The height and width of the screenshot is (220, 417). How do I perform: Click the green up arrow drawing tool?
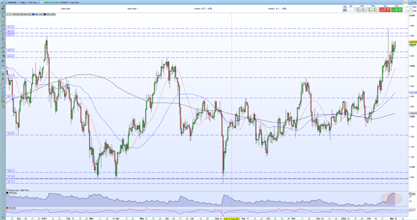click(x=3, y=79)
